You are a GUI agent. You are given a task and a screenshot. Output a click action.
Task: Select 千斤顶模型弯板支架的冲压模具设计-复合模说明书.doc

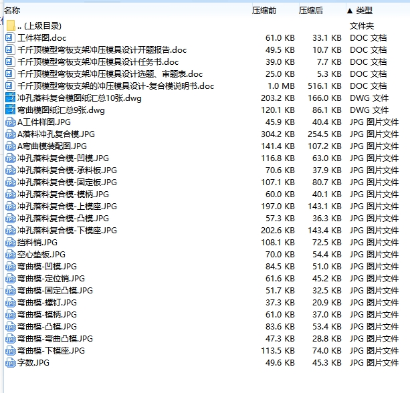coord(116,86)
